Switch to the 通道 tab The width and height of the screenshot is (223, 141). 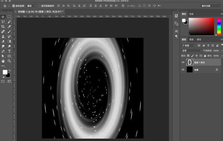coord(192,40)
